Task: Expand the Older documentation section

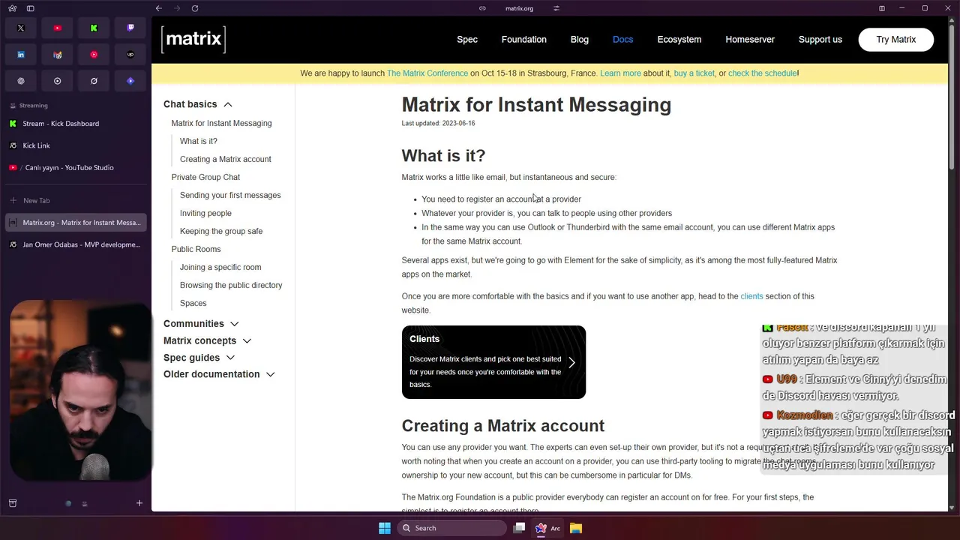Action: click(219, 374)
